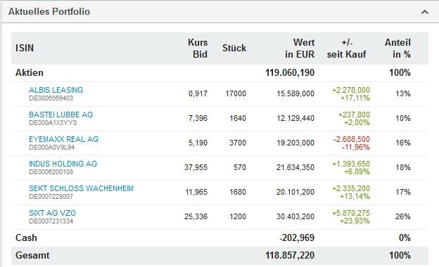439x267 pixels.
Task: Open the ALBIS LEASING stock link
Action: click(x=56, y=90)
